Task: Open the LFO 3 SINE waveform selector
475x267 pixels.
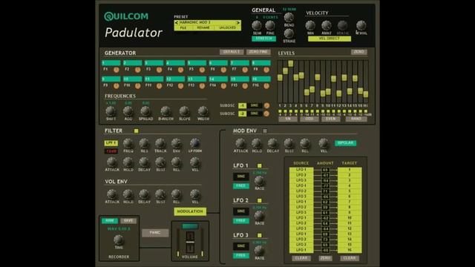Action: pyautogui.click(x=240, y=246)
